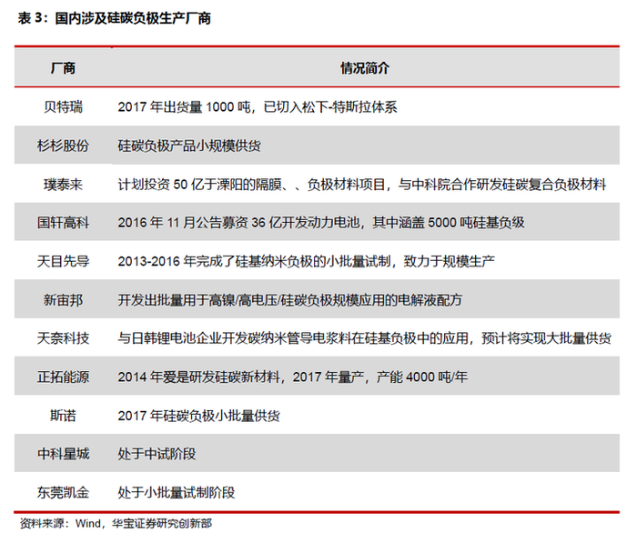The width and height of the screenshot is (637, 533).
Task: Click '2013-2016 年完成了硅基纳米负极' description
Action: coord(216,261)
